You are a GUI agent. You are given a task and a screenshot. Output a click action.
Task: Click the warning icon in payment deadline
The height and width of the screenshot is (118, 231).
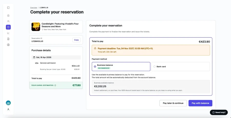(95, 48)
